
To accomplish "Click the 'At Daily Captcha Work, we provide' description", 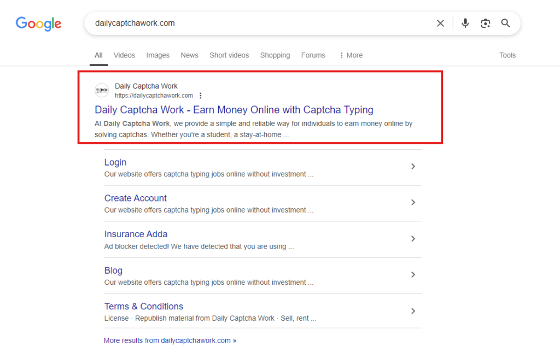I will click(x=253, y=129).
